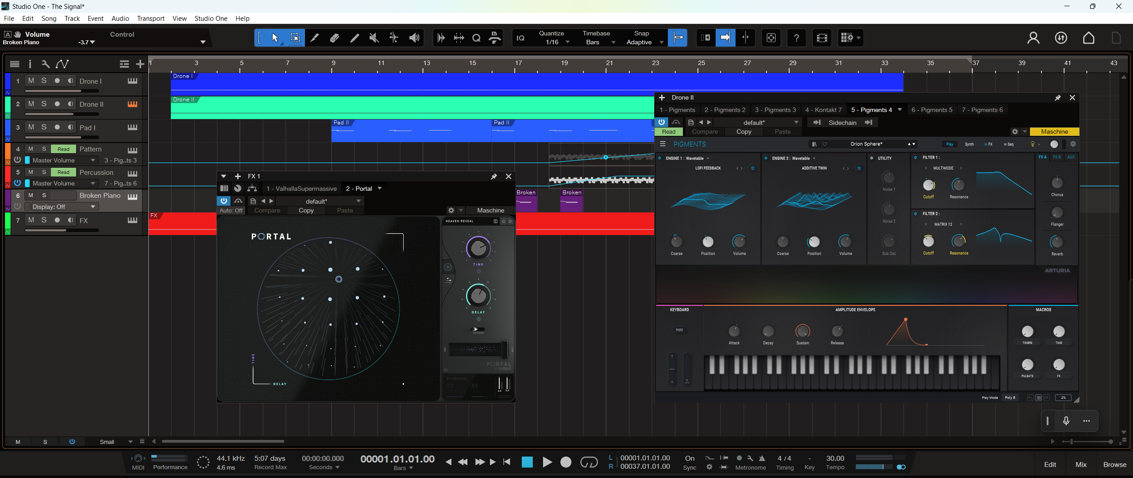Enable Hold in Pigments keyboard section
1133x478 pixels.
[679, 330]
